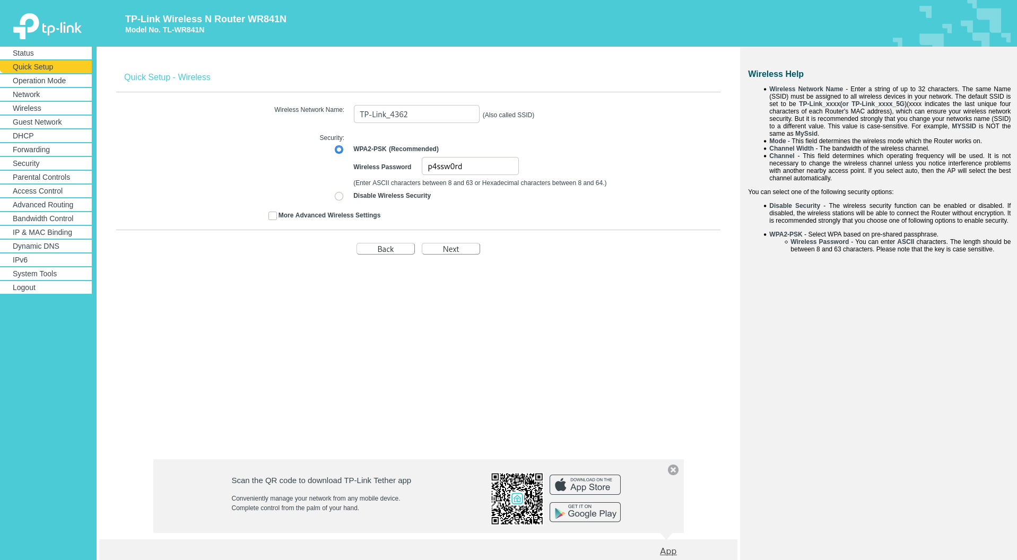Click the Tether QR code
The height and width of the screenshot is (560, 1017).
[x=517, y=499]
